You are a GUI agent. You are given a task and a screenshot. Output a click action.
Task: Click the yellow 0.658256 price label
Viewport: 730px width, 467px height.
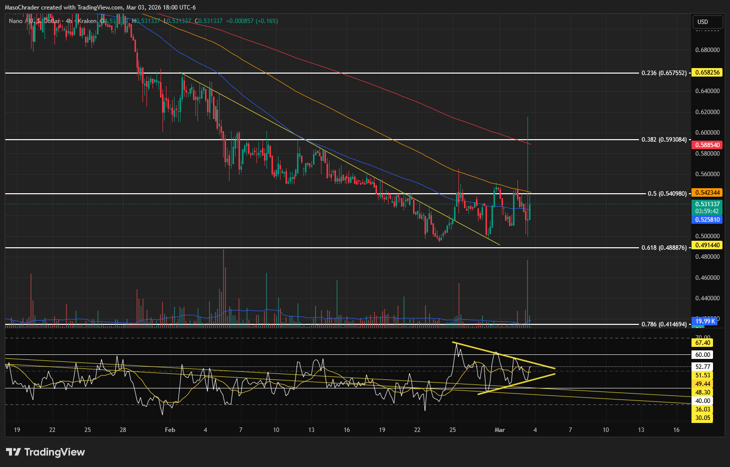pos(707,73)
